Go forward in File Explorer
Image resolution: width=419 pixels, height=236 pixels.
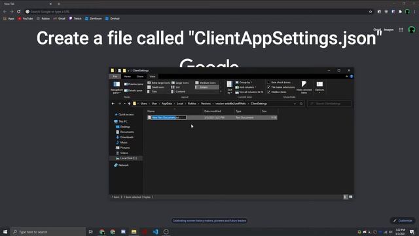(x=119, y=104)
